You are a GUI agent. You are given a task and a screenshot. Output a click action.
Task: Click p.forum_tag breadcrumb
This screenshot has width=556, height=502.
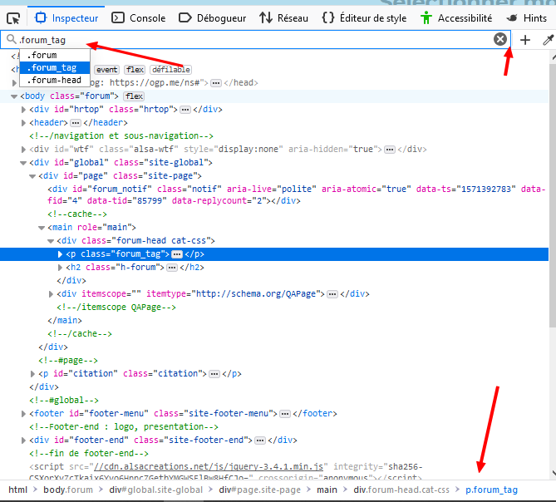tap(491, 490)
